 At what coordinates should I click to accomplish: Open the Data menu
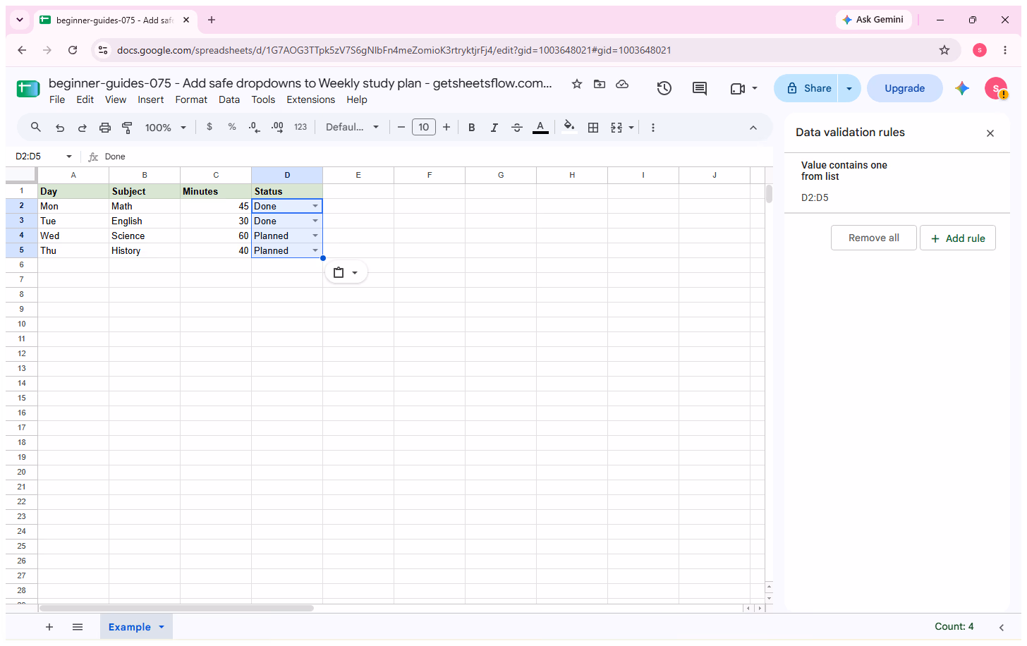229,99
